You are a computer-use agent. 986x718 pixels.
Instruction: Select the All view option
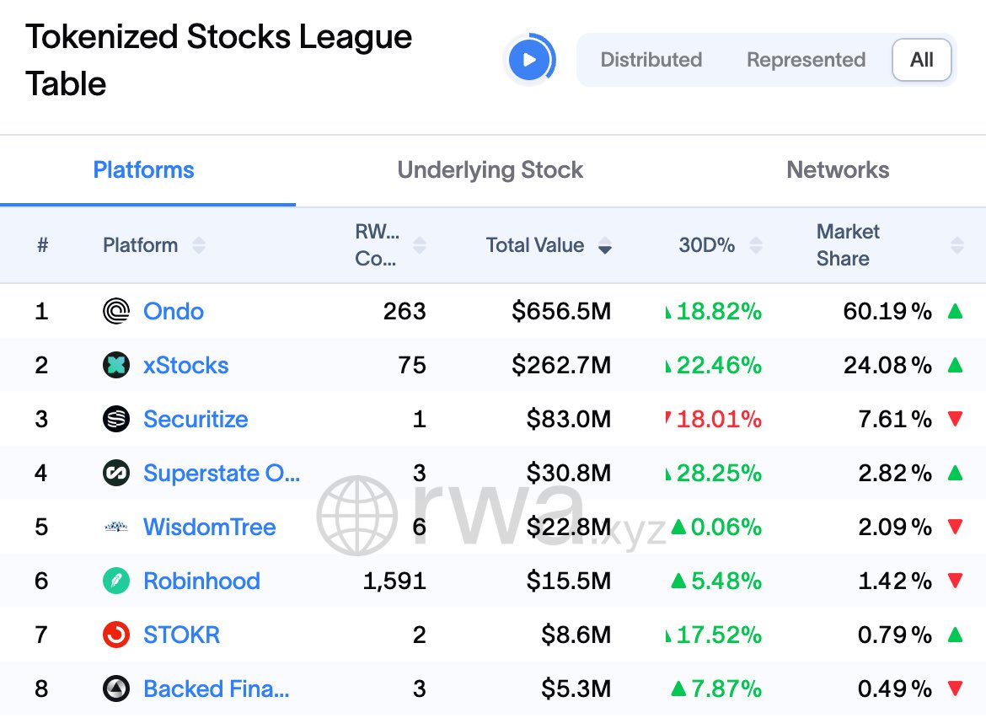pyautogui.click(x=921, y=60)
